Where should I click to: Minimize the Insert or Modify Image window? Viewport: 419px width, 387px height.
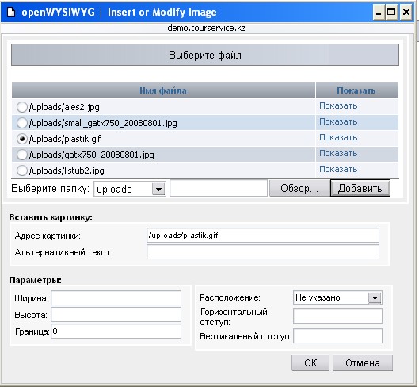point(379,13)
